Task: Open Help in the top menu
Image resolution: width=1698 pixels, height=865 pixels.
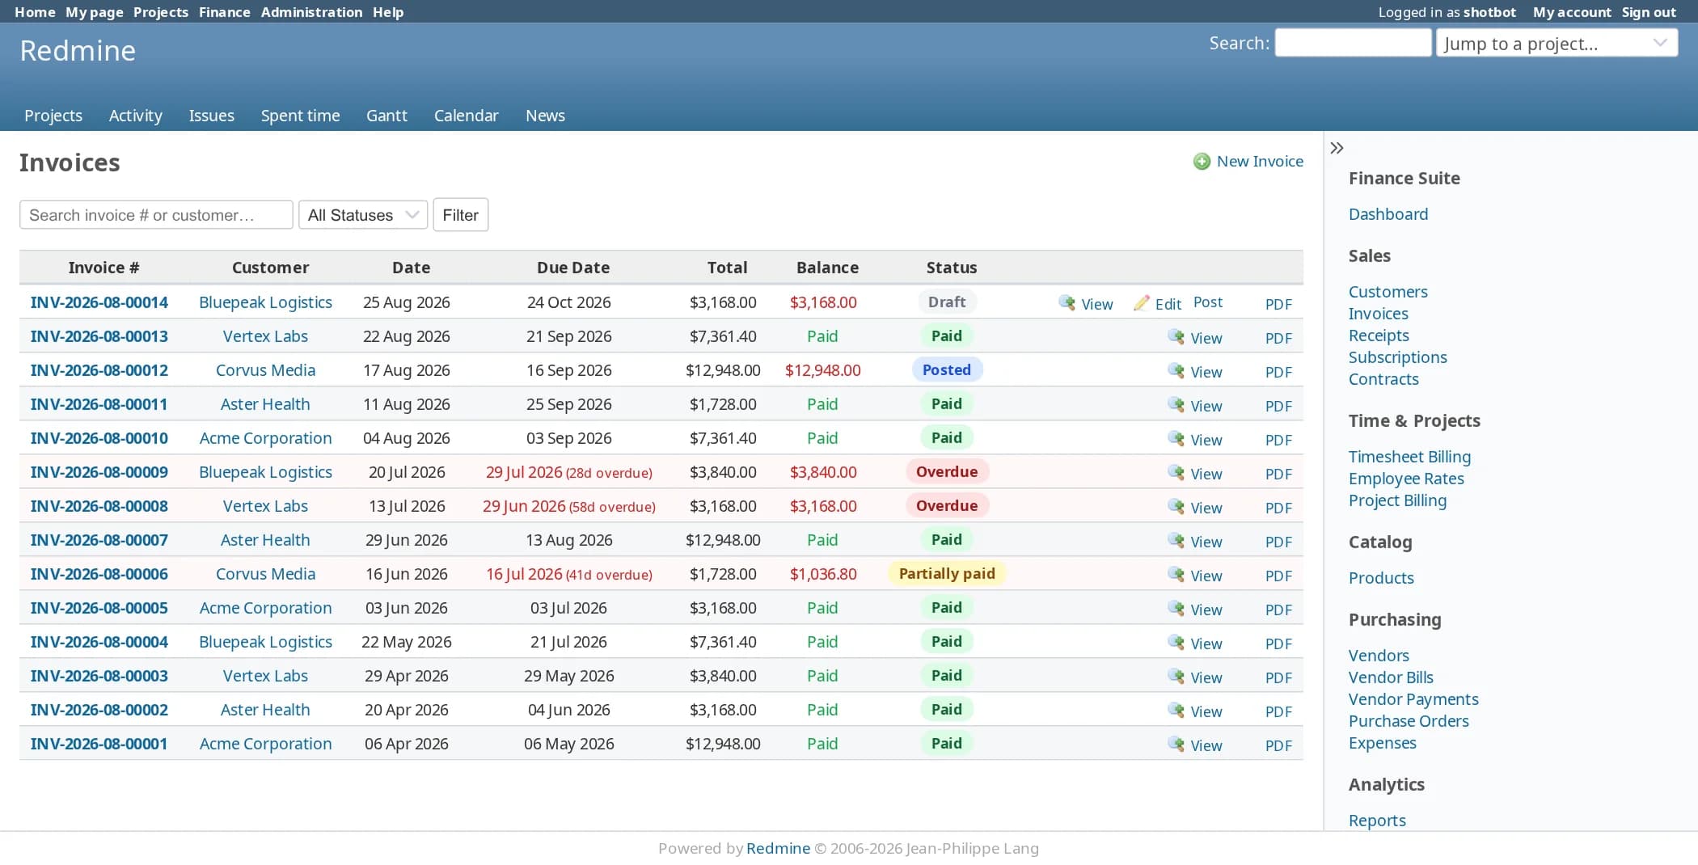Action: pos(388,12)
